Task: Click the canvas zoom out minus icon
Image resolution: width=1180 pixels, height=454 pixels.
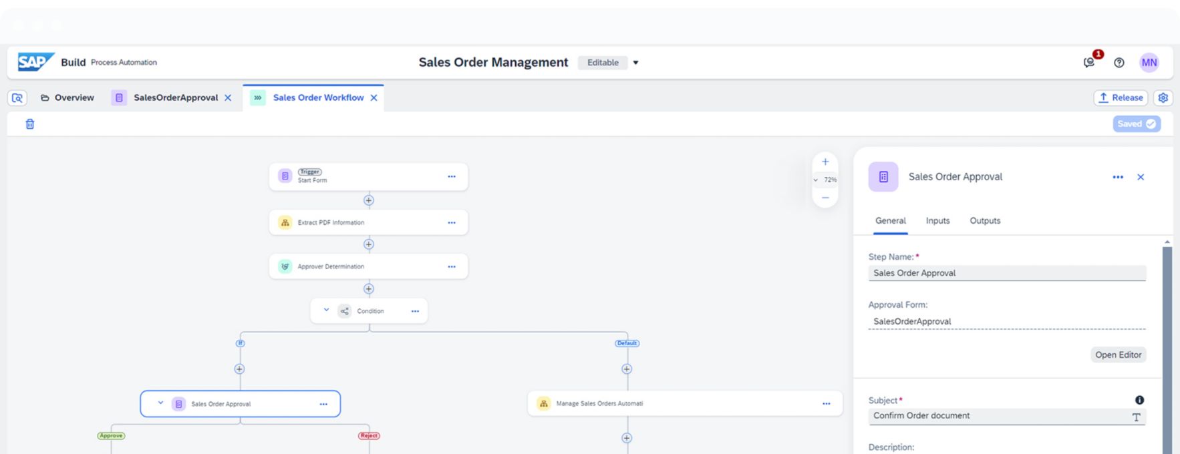Action: click(x=825, y=198)
